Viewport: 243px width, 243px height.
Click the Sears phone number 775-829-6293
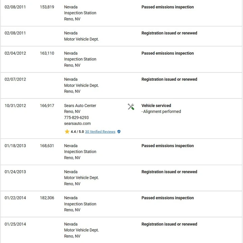pyautogui.click(x=76, y=117)
